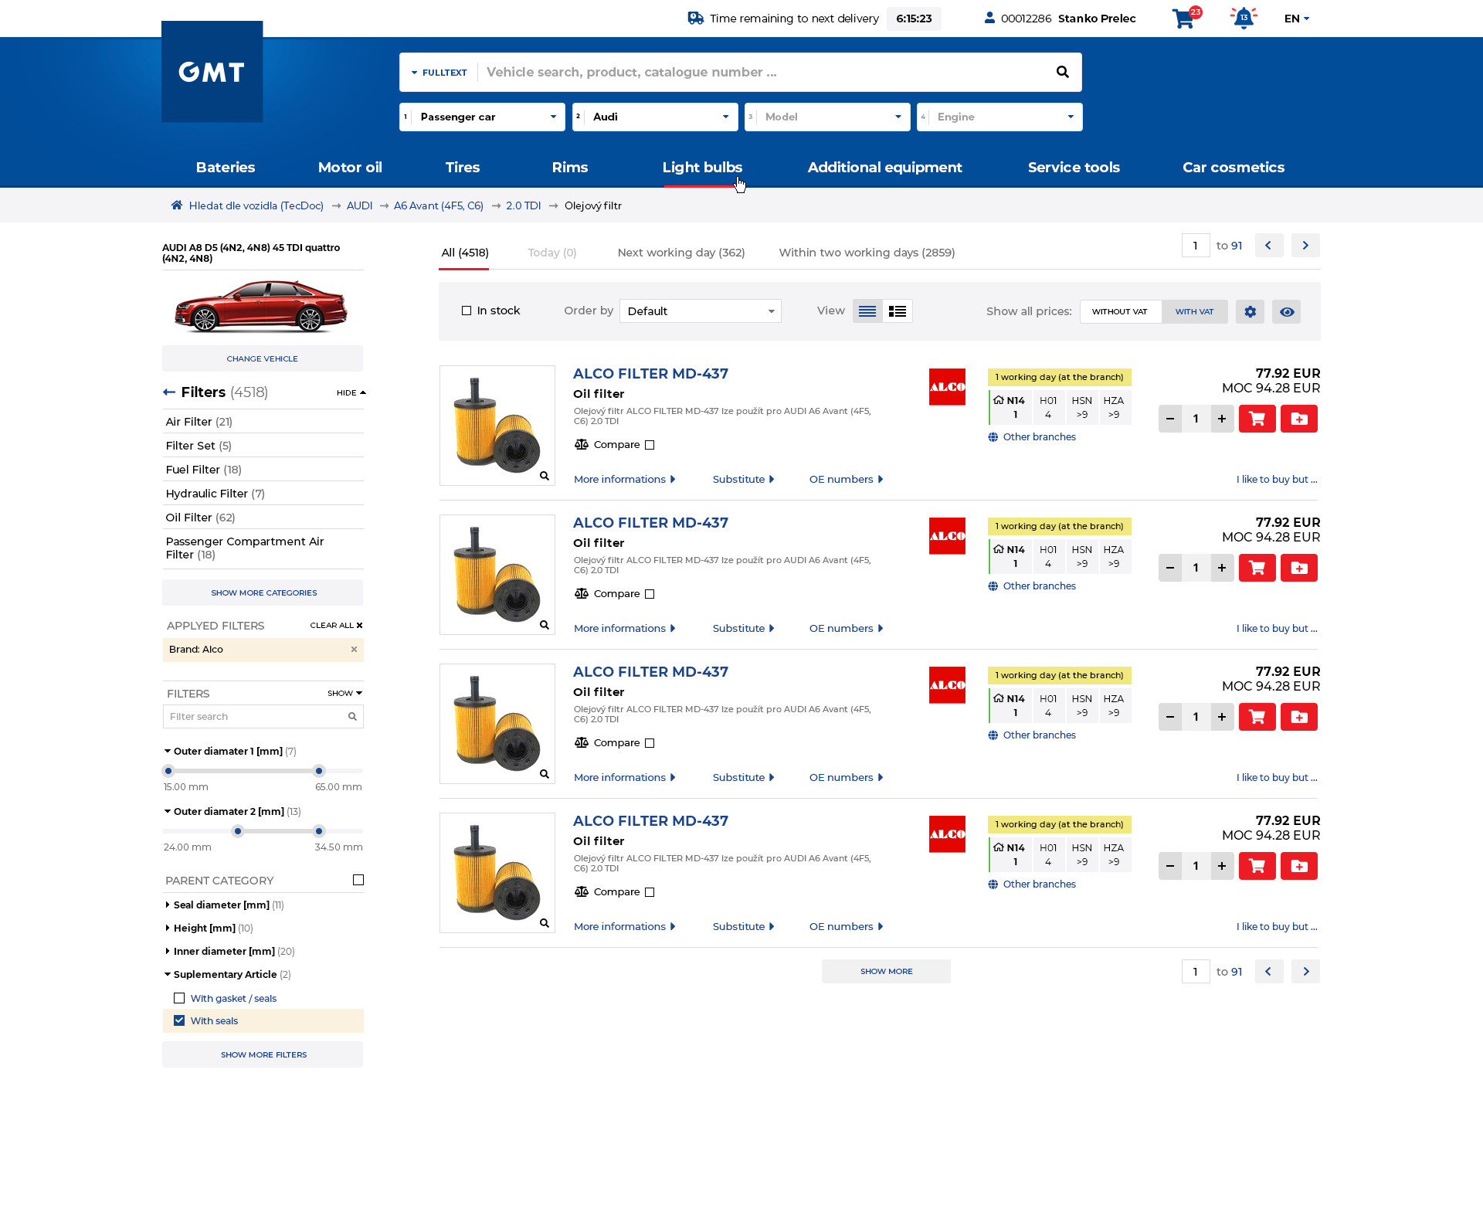Screen dimensions: 1483x1212
Task: Expand Seal diameter [mm] filter
Action: (x=221, y=905)
